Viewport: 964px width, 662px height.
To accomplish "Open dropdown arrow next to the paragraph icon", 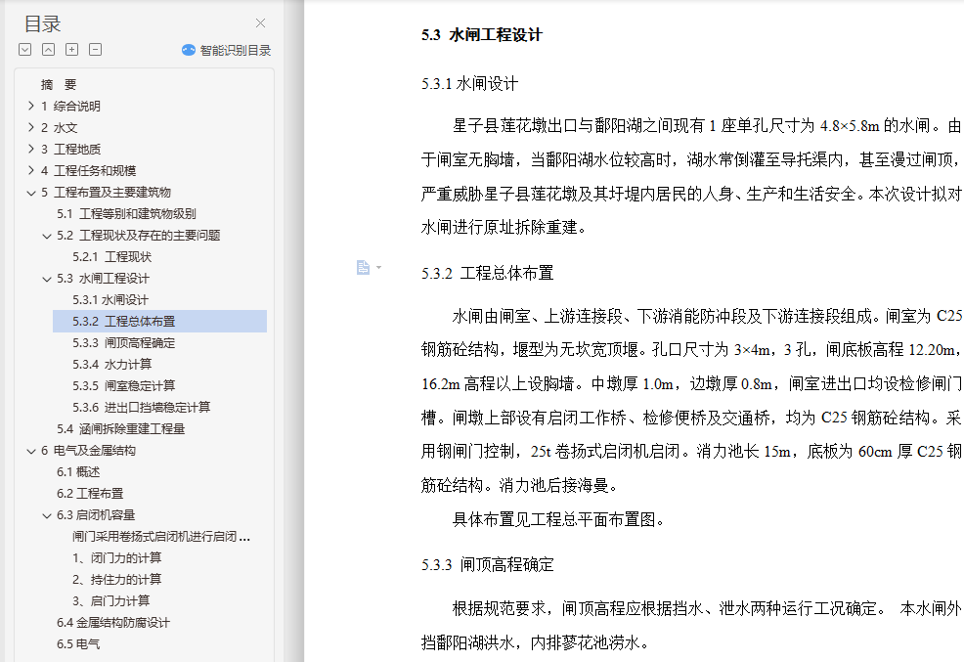I will tap(378, 267).
